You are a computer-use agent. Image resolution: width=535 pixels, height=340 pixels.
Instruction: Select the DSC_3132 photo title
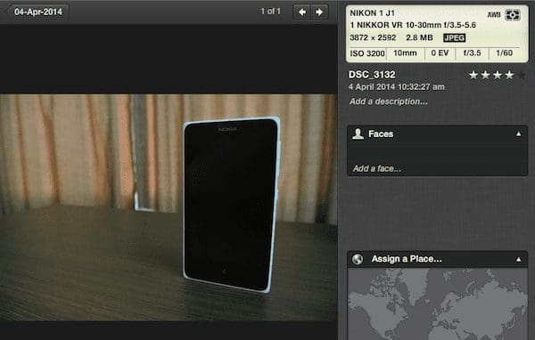(372, 75)
